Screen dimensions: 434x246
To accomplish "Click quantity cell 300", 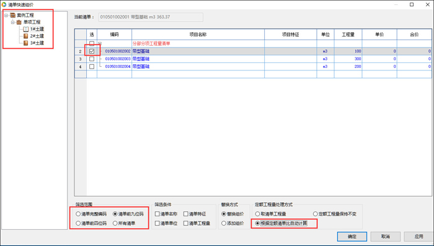I will click(348, 59).
